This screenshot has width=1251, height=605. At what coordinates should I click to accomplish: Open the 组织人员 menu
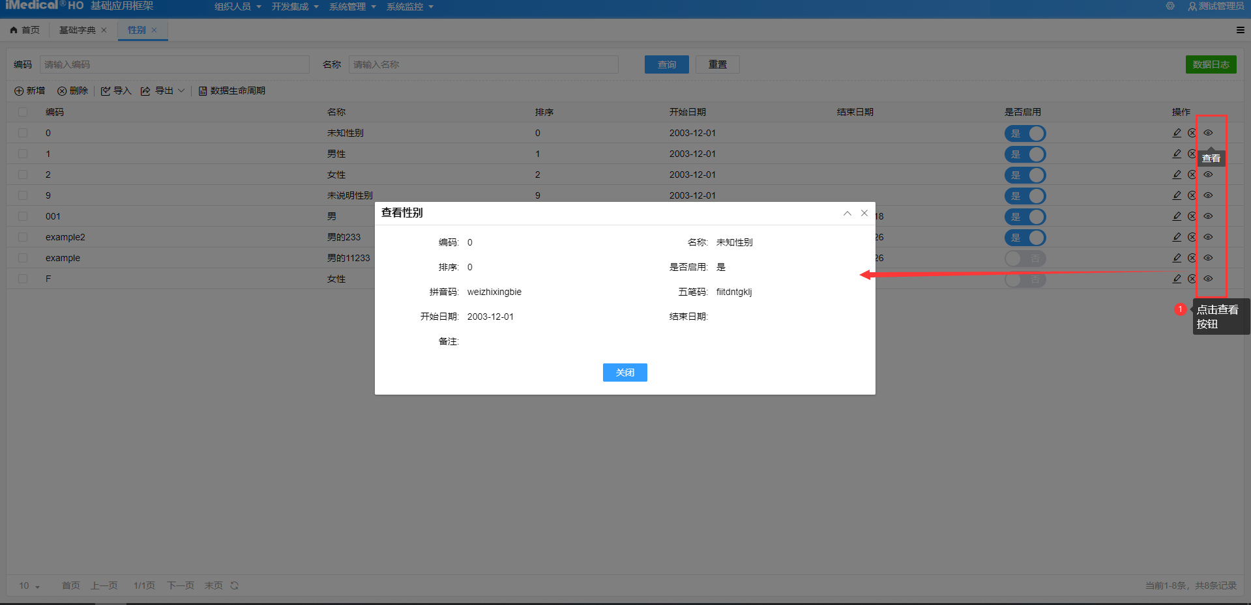coord(237,7)
